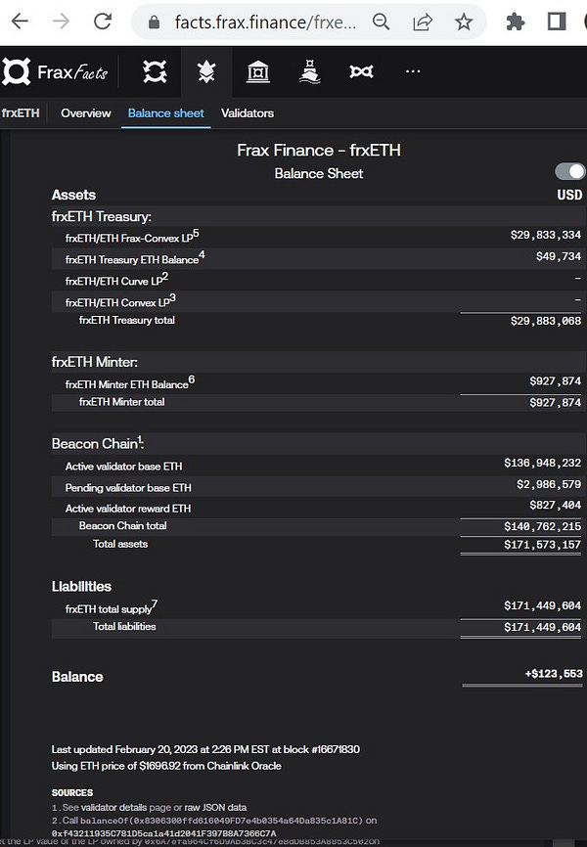Click Active validator base ETH row label

click(x=124, y=467)
